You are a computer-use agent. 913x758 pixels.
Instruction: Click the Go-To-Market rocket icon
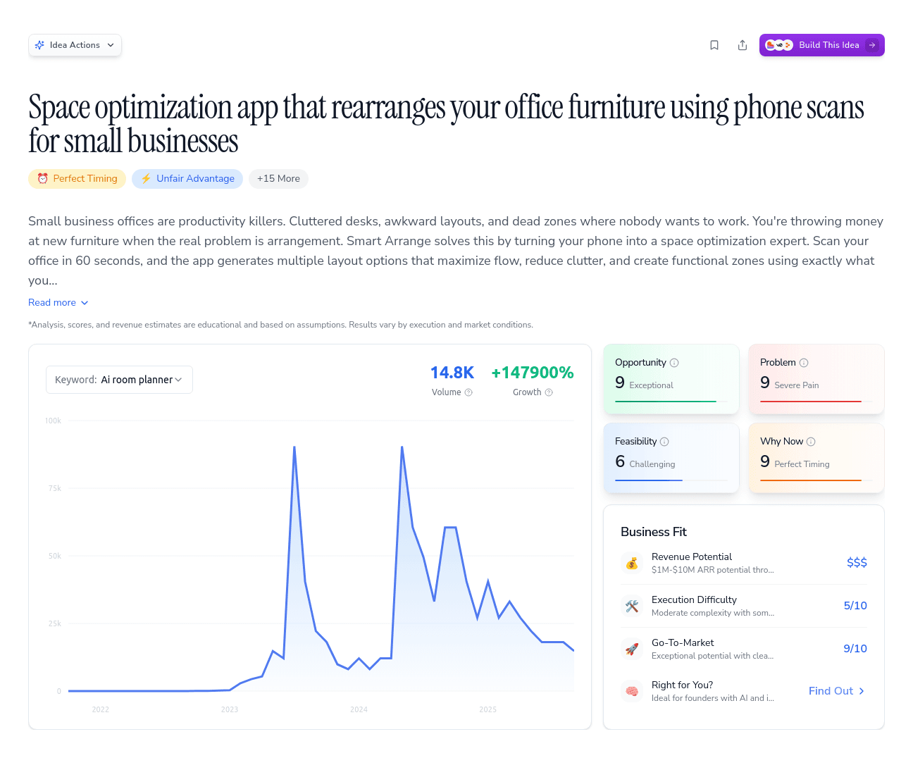point(632,649)
